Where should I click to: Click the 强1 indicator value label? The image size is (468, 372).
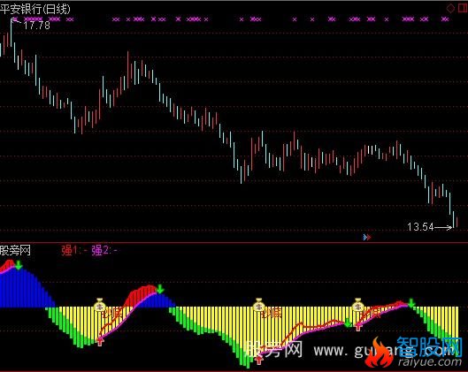point(74,250)
